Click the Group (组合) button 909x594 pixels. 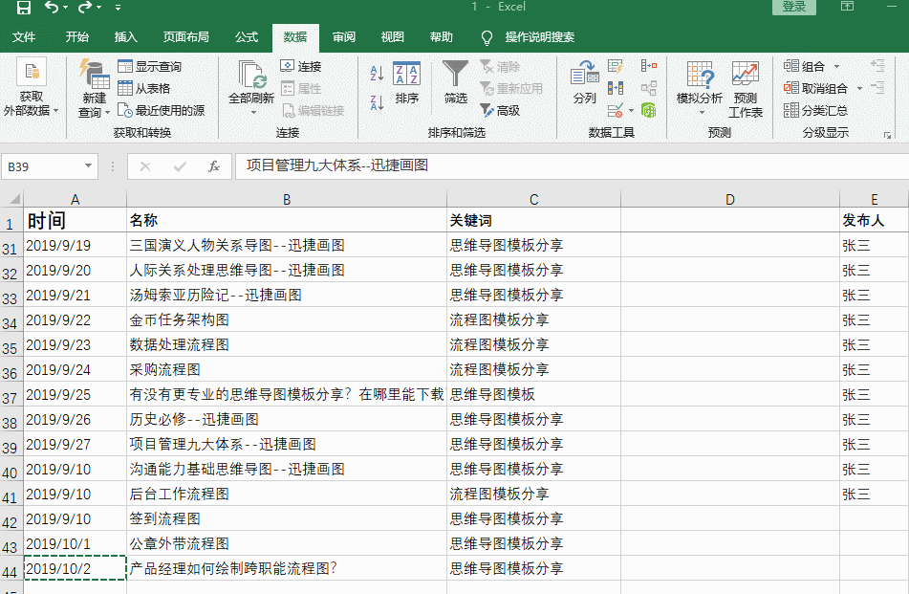(804, 66)
